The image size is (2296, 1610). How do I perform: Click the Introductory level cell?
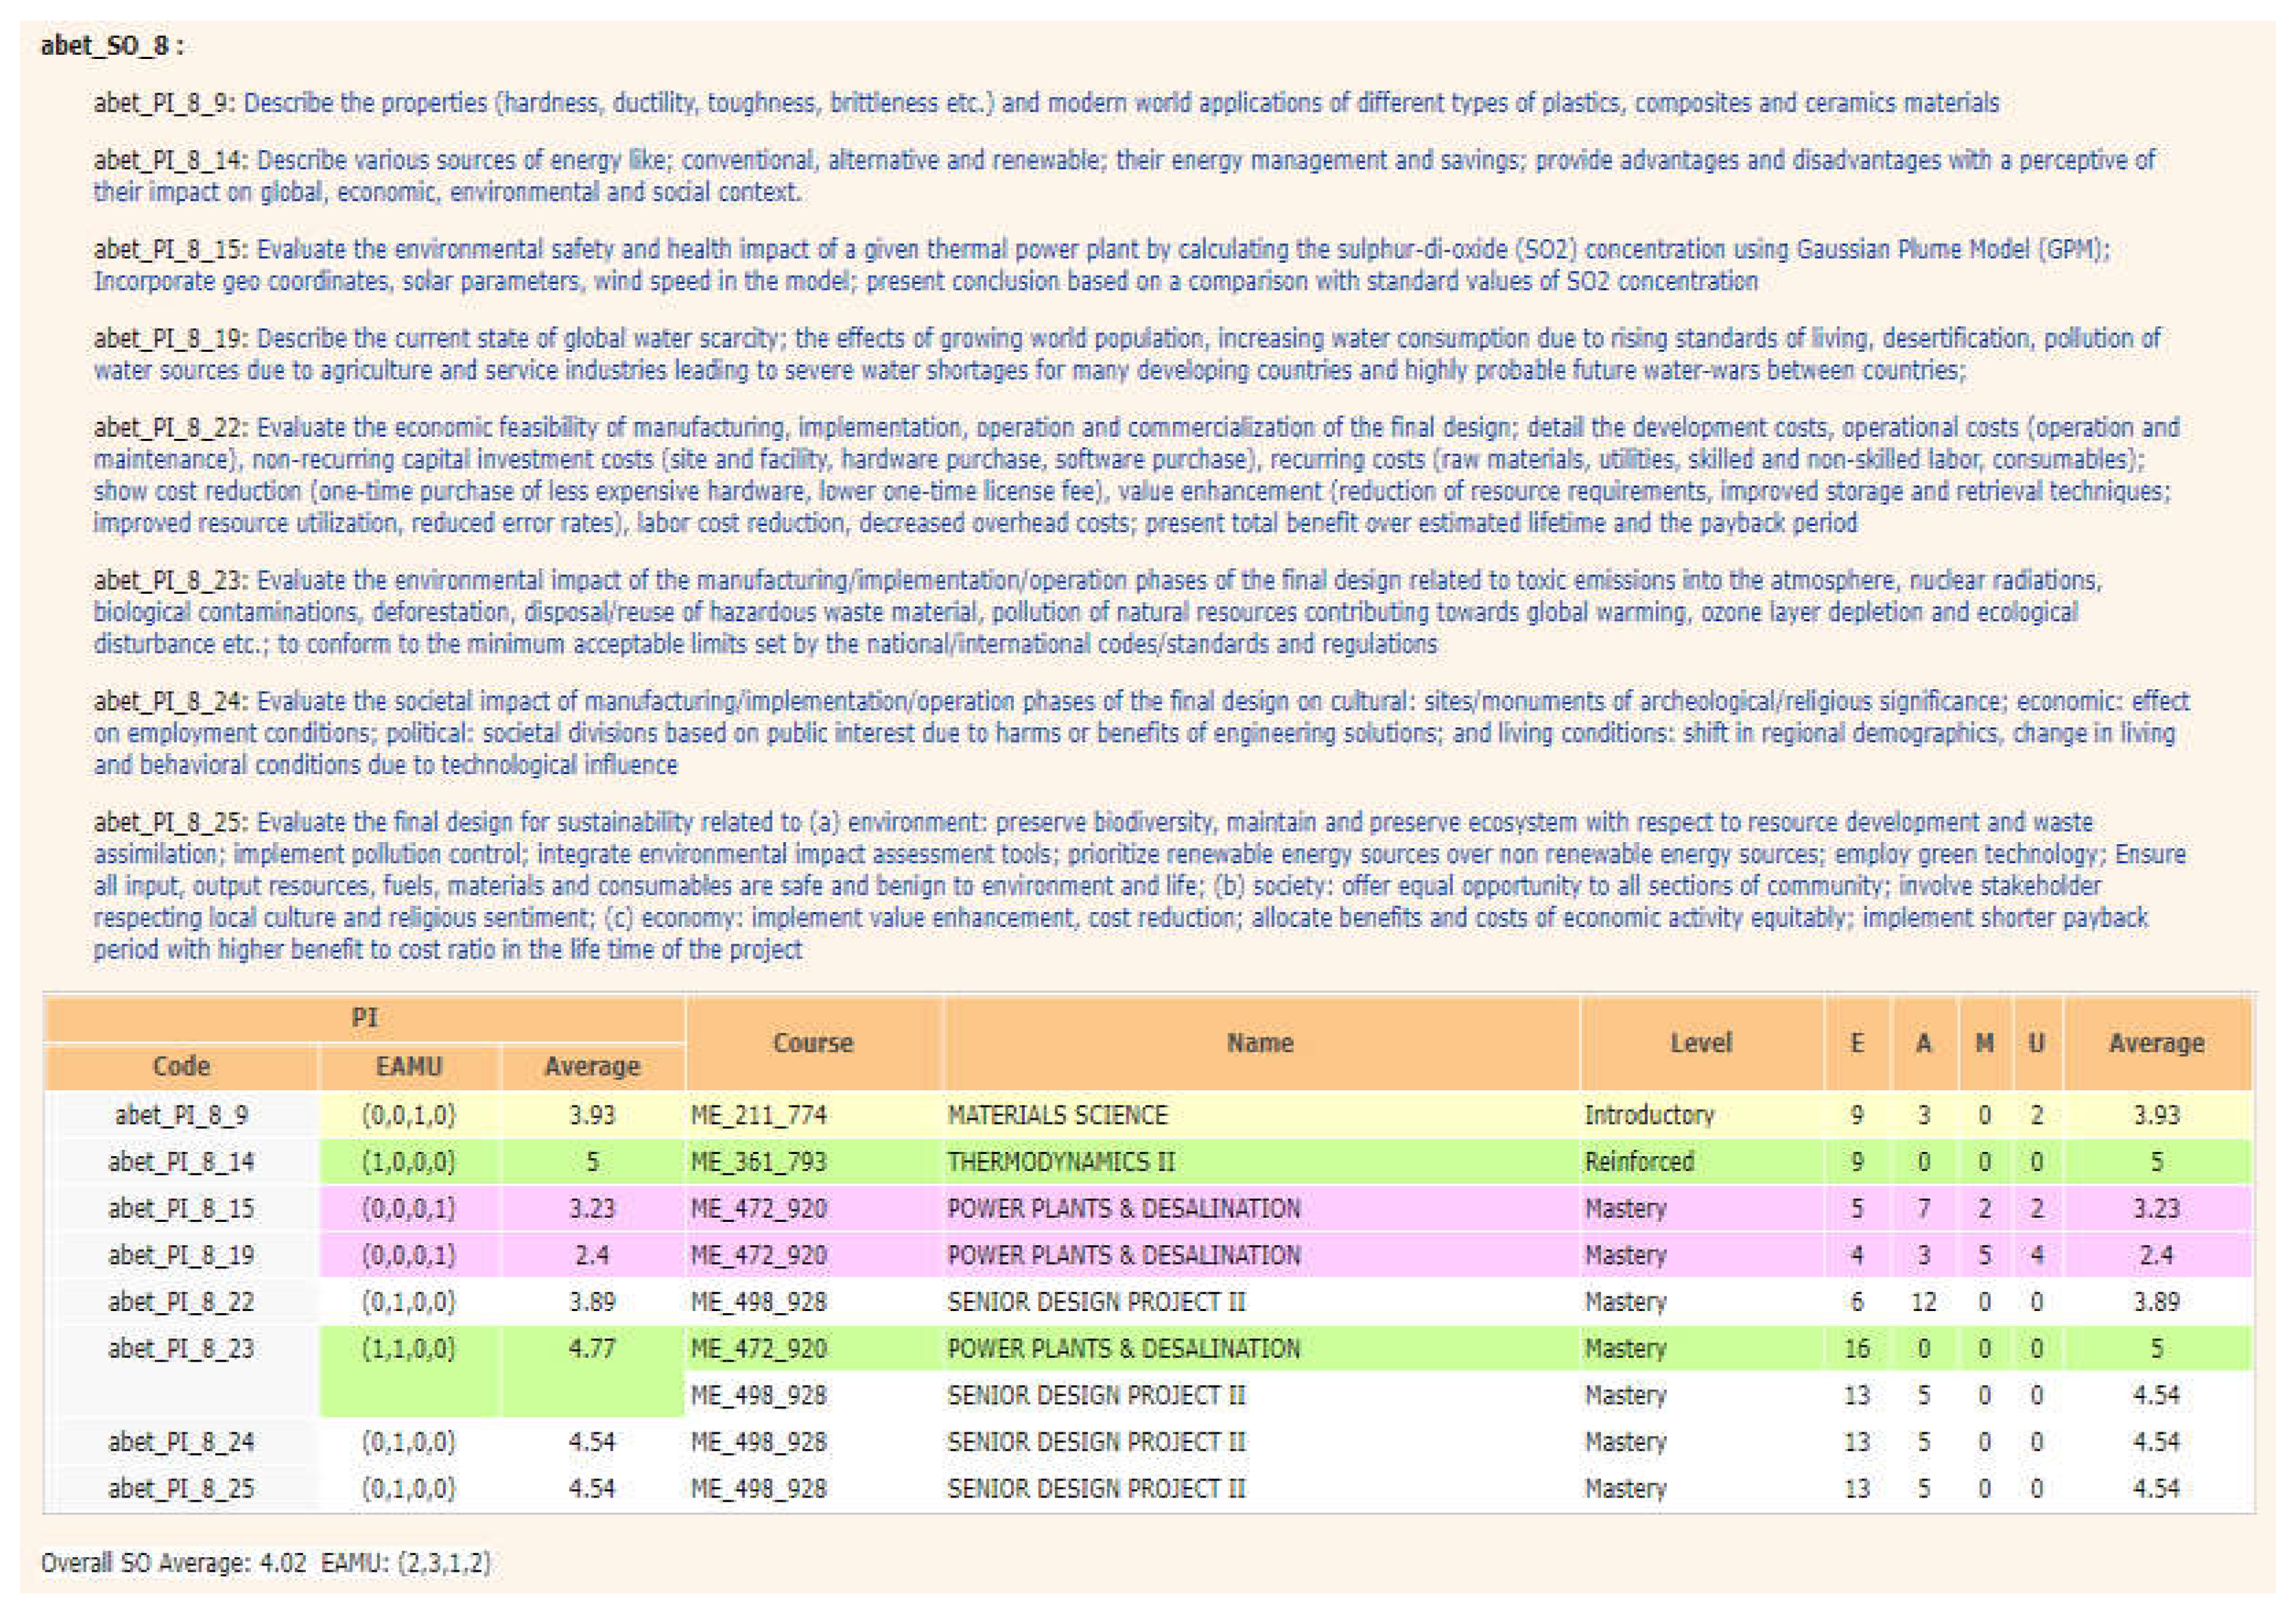point(1650,1114)
